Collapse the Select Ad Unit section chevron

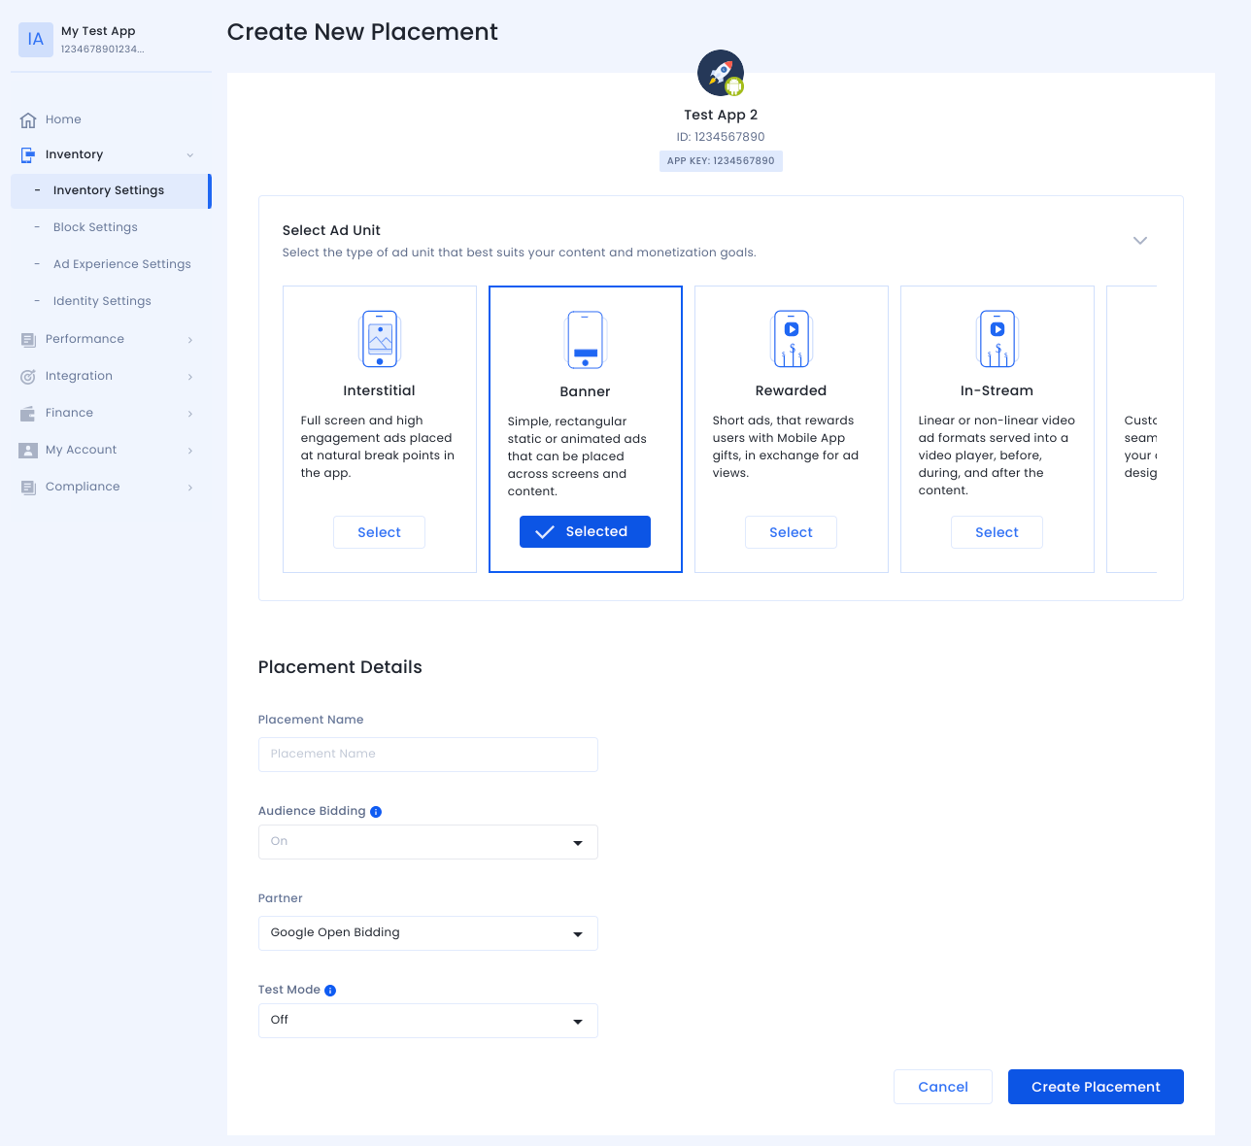pyautogui.click(x=1140, y=241)
